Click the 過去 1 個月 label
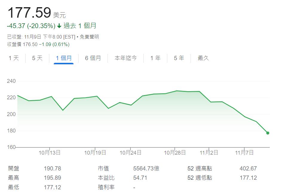Image resolution: width=282 pixels, height=195 pixels. [80, 26]
